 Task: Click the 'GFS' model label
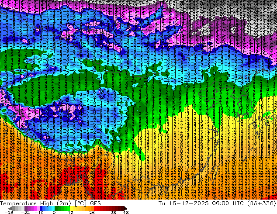95,204
